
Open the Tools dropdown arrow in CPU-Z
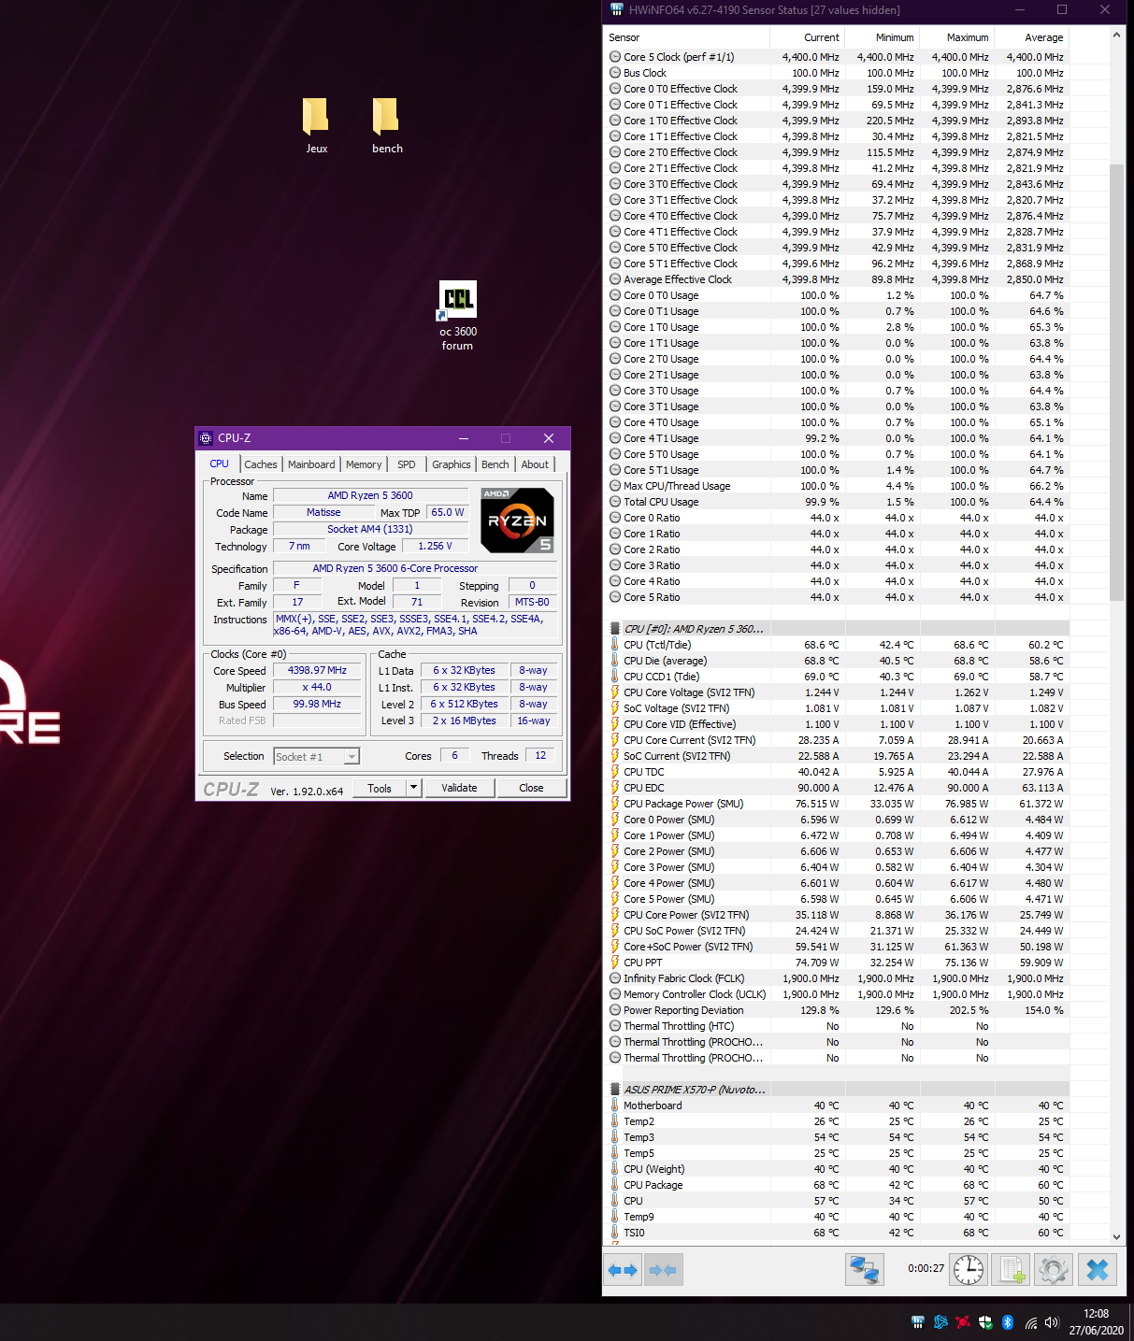pos(413,788)
